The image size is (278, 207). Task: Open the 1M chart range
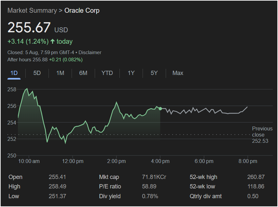point(60,73)
